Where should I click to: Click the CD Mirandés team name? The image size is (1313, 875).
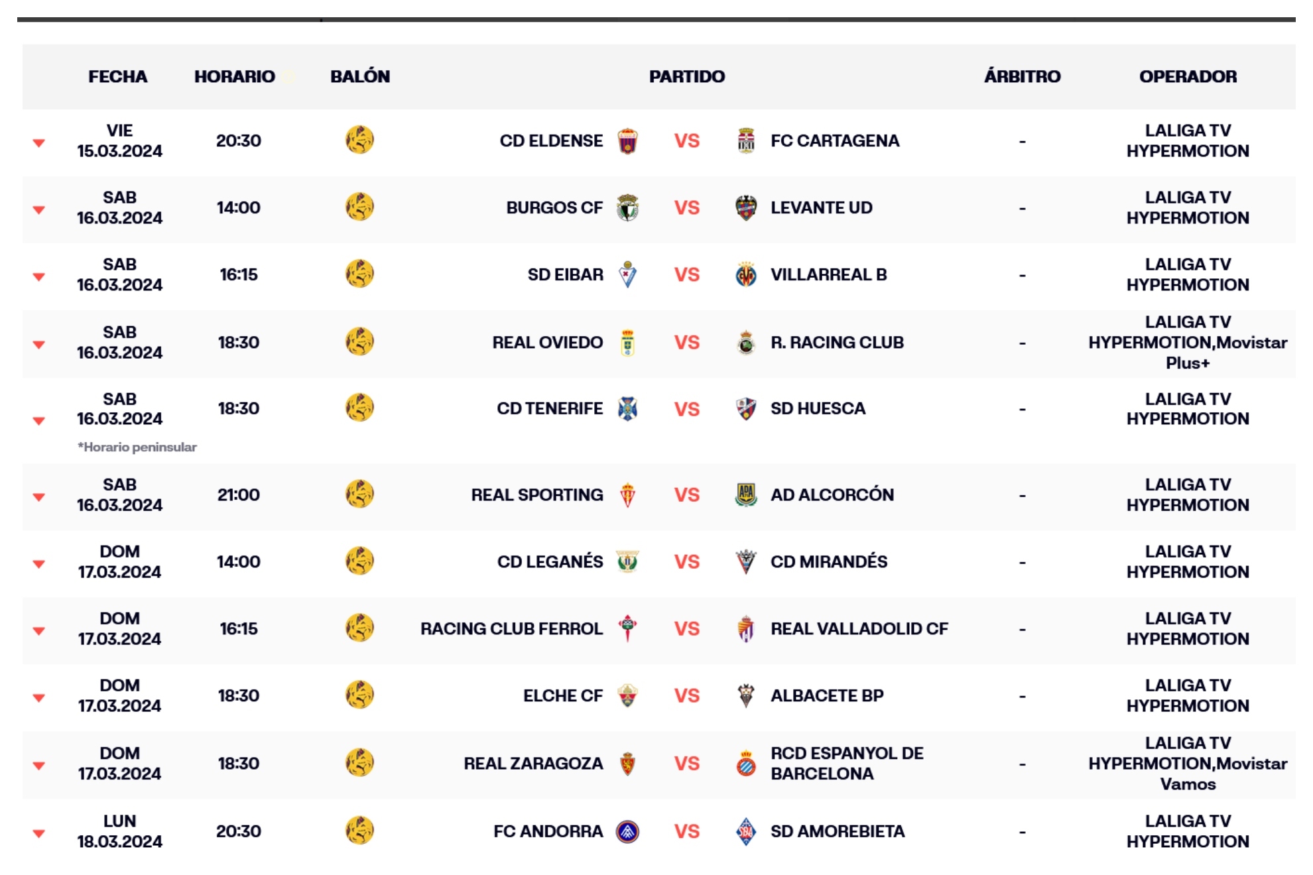[828, 561]
